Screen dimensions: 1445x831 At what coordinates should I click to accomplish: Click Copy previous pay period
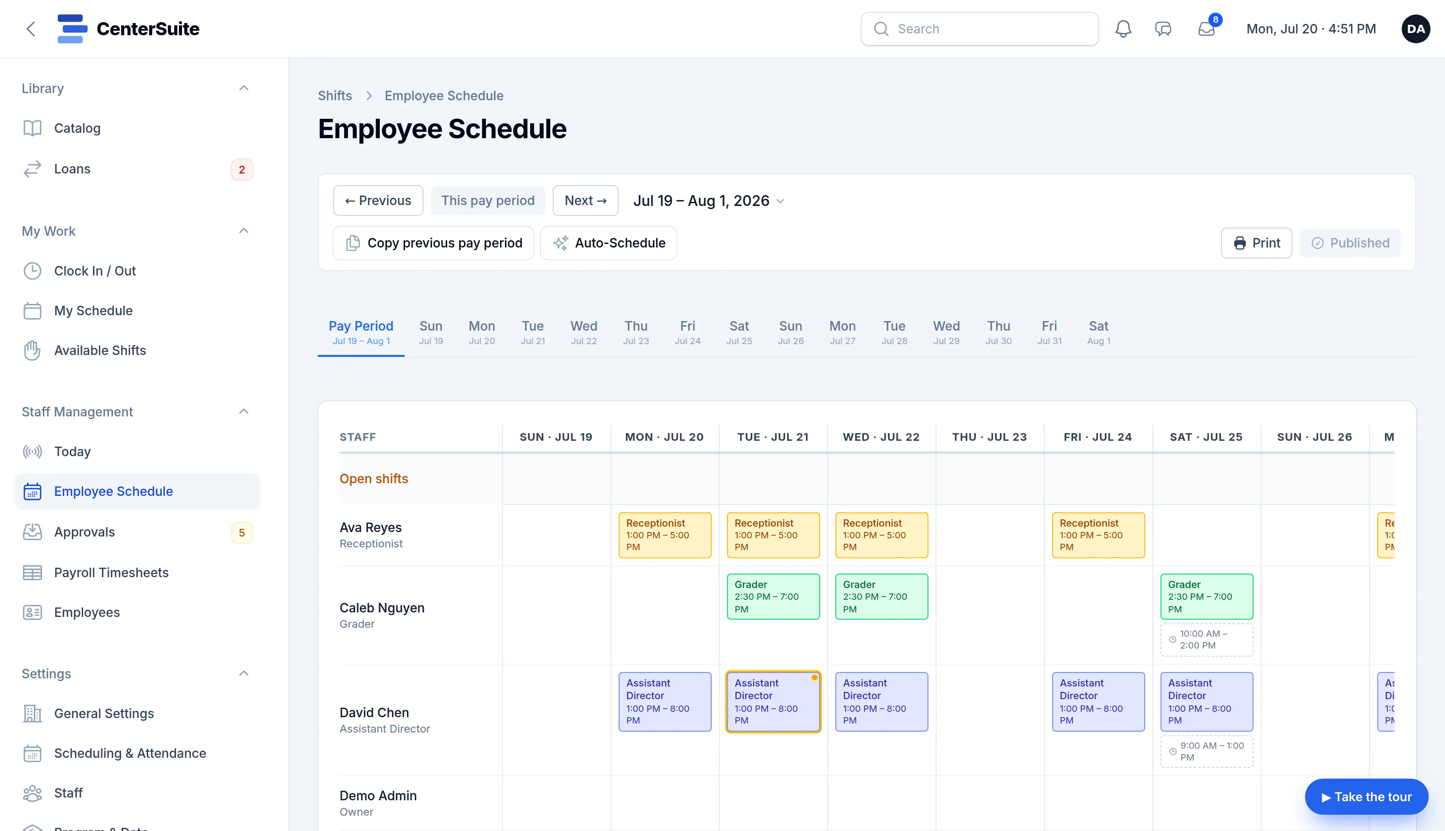433,243
